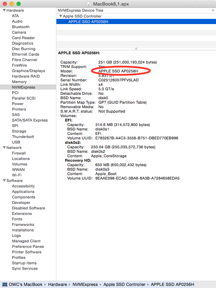Click the NVMExpress Device Tree column header
Screen dimensions: 216x288
[x=80, y=11]
